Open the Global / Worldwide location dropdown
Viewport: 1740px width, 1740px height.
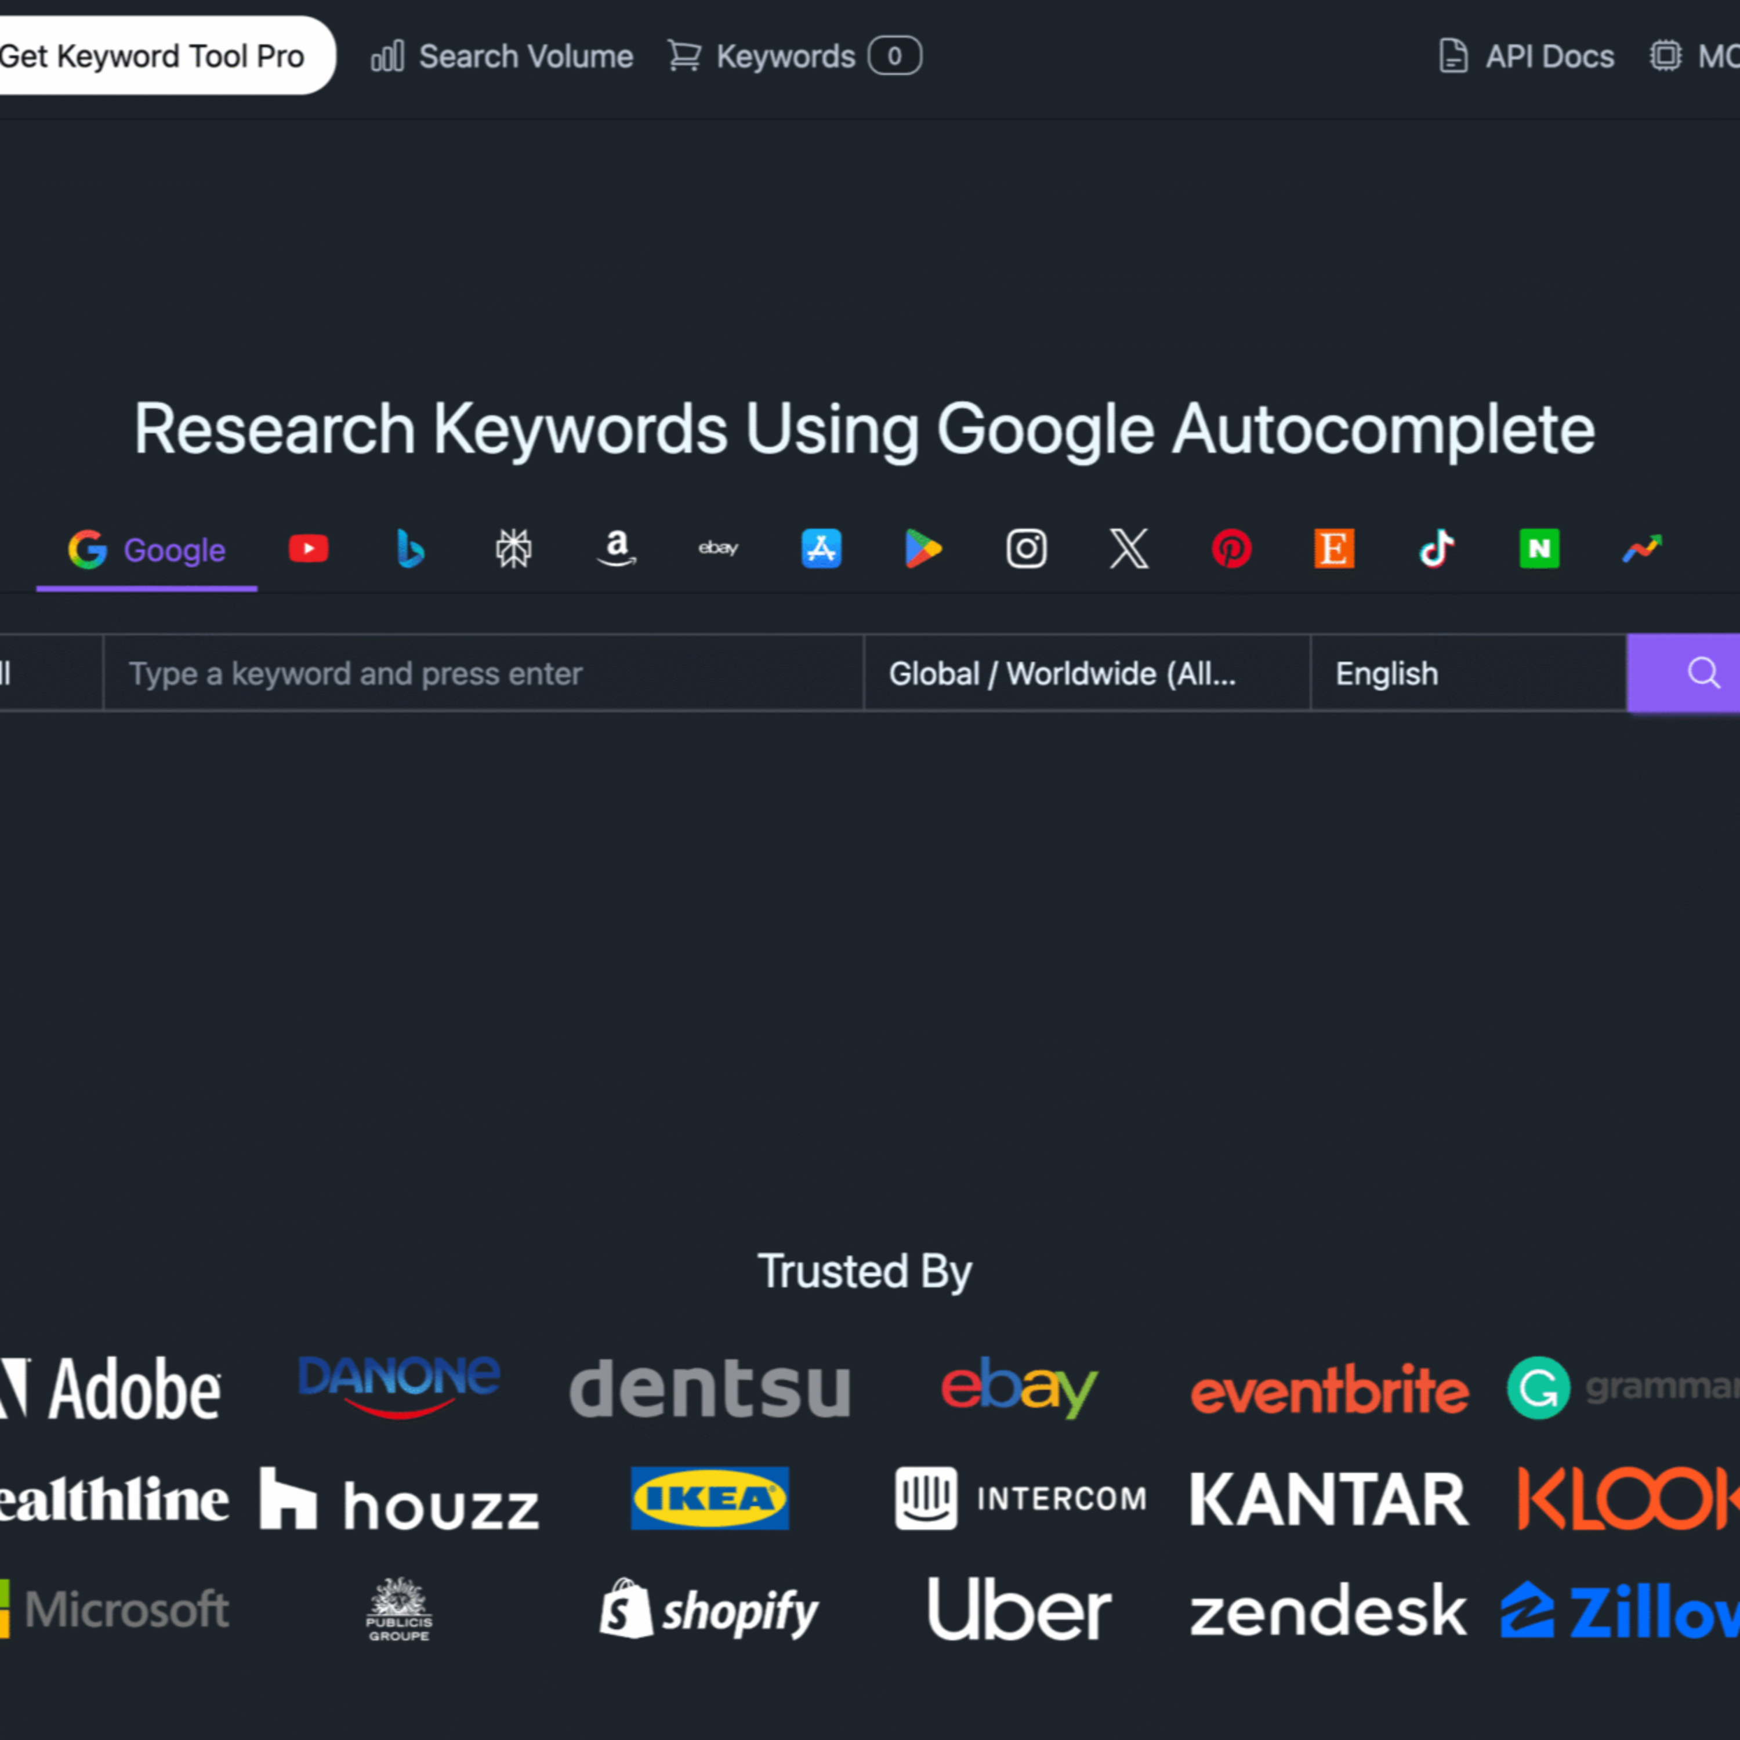(1087, 673)
